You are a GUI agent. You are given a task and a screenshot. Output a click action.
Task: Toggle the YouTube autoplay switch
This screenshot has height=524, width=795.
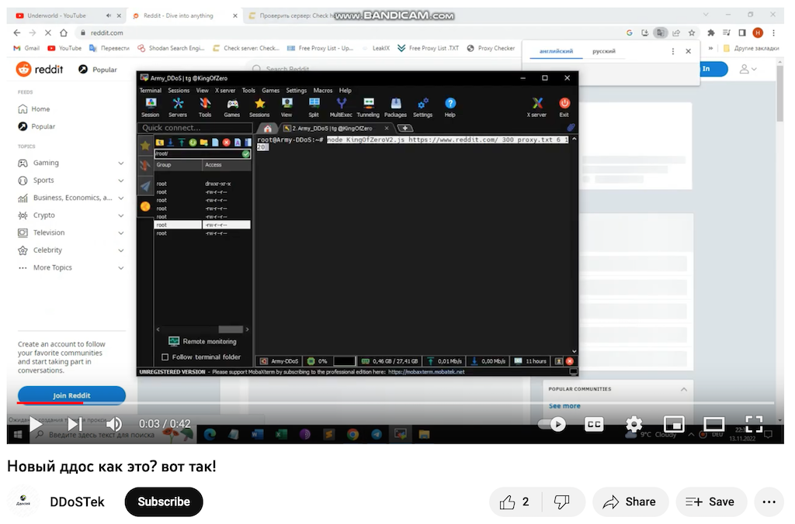tap(552, 424)
